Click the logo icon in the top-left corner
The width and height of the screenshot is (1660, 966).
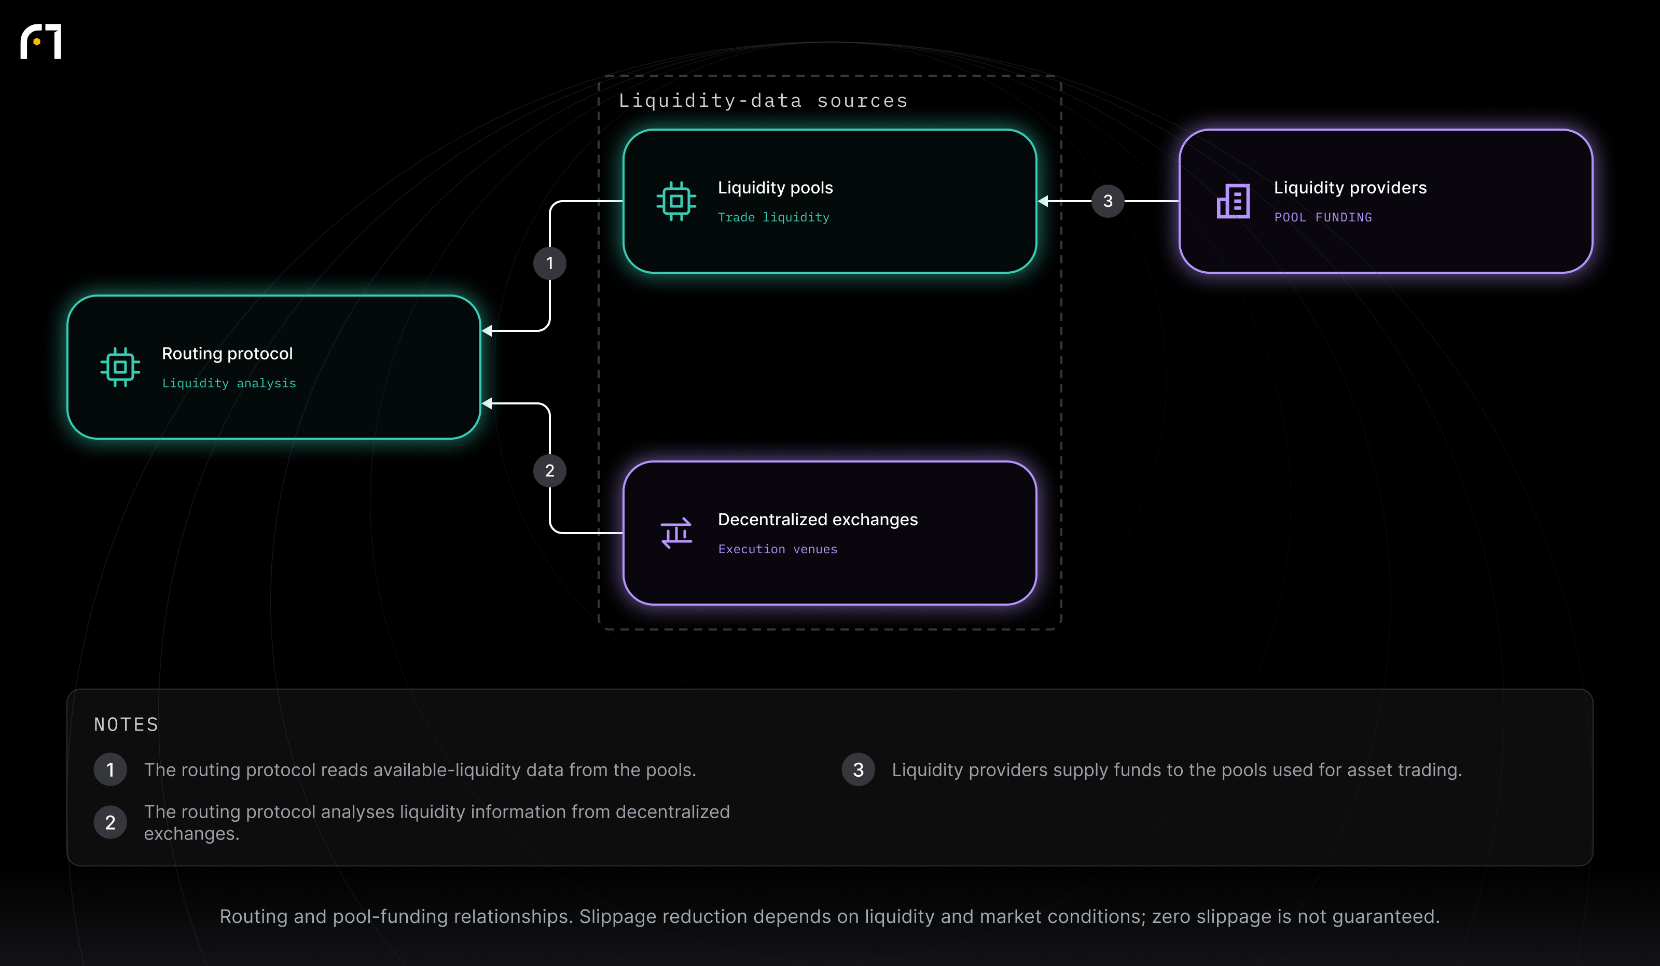[41, 41]
